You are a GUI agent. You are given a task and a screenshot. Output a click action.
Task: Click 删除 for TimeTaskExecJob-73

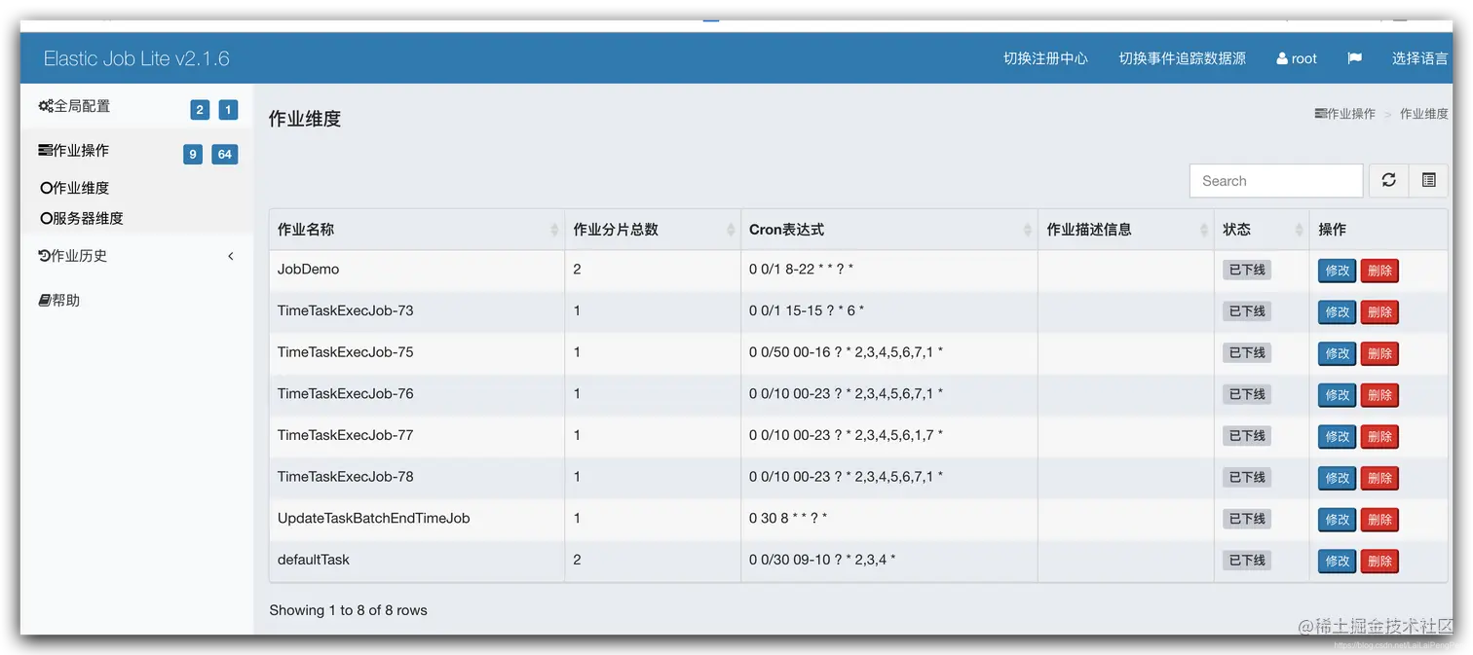(1379, 312)
